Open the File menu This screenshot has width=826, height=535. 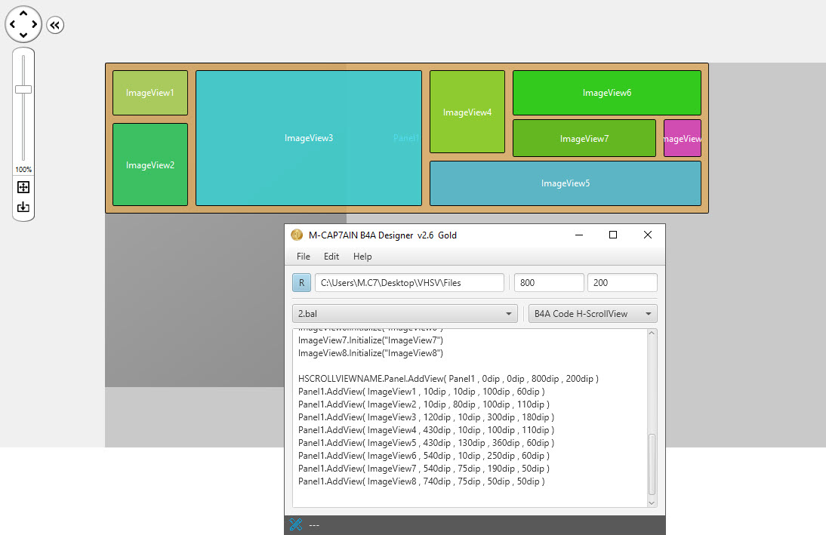coord(303,257)
